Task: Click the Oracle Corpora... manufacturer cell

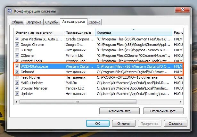Action: (x=79, y=39)
